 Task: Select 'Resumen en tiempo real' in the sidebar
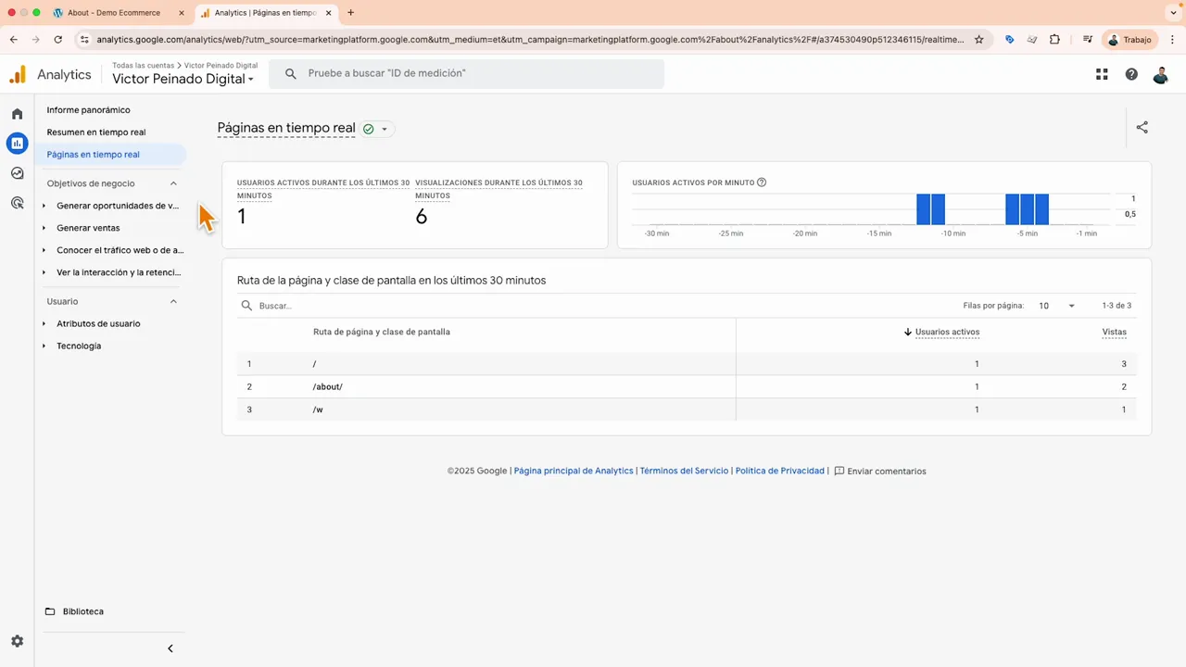point(96,132)
